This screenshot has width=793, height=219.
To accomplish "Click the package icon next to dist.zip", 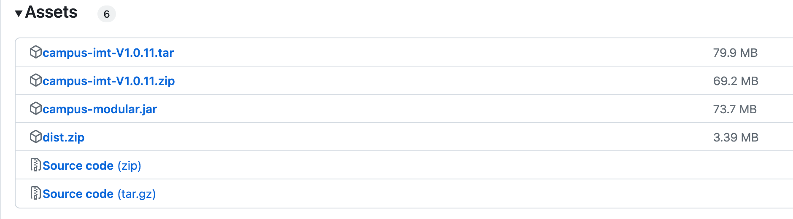I will coord(36,137).
